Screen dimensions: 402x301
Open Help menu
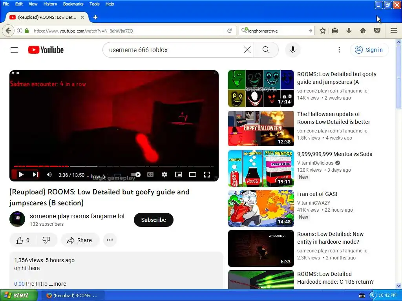tap(110, 4)
